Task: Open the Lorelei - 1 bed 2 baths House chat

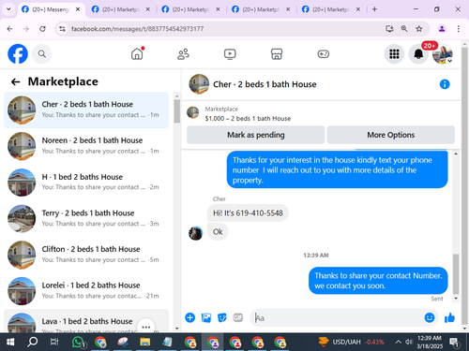Action: (x=86, y=291)
